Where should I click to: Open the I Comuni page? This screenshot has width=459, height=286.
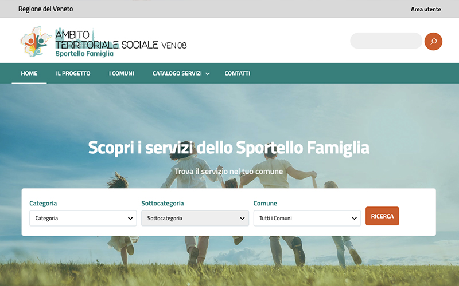122,73
